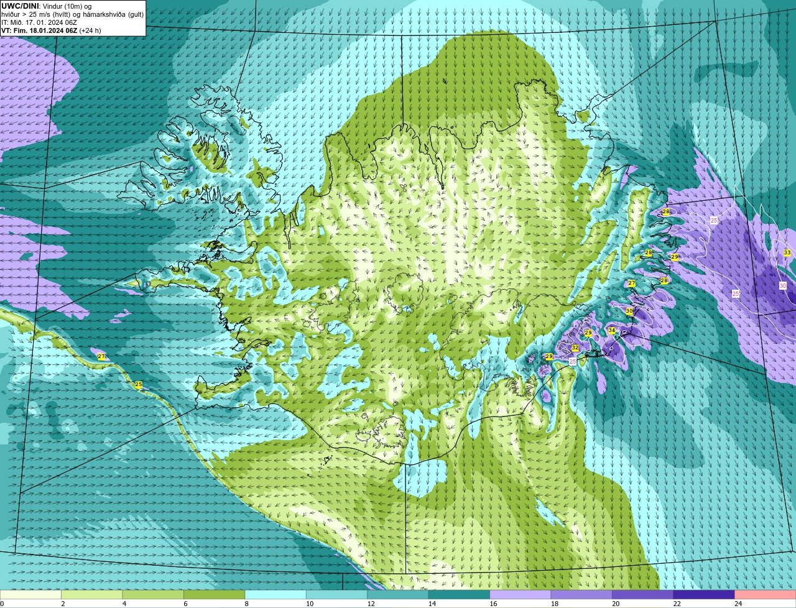The height and width of the screenshot is (608, 796).
Task: Click the legend tick label '22'
Action: (x=677, y=604)
